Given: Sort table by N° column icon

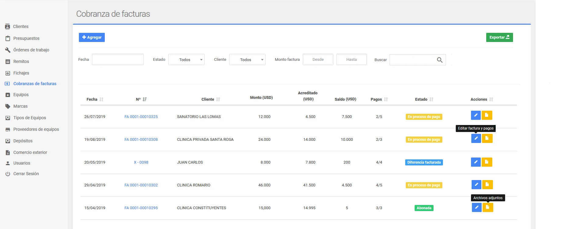Looking at the screenshot, I should point(145,99).
